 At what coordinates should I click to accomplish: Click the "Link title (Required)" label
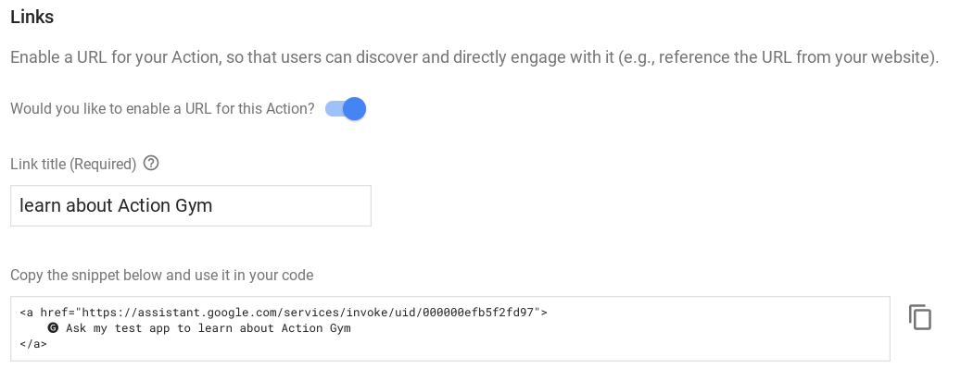coord(73,164)
